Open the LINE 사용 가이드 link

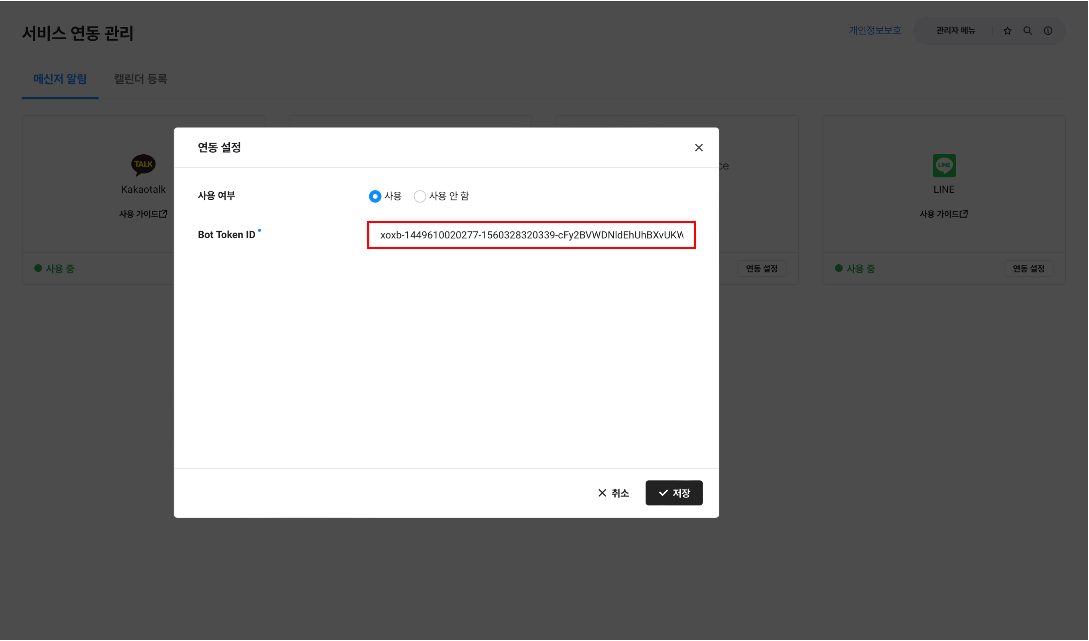coord(943,214)
